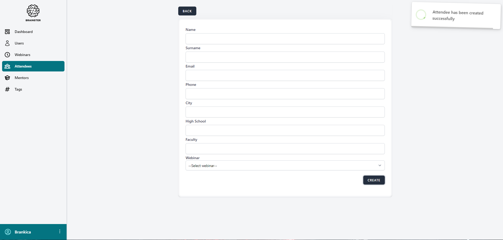Click the Brainster logo icon
The width and height of the screenshot is (503, 240).
(33, 11)
